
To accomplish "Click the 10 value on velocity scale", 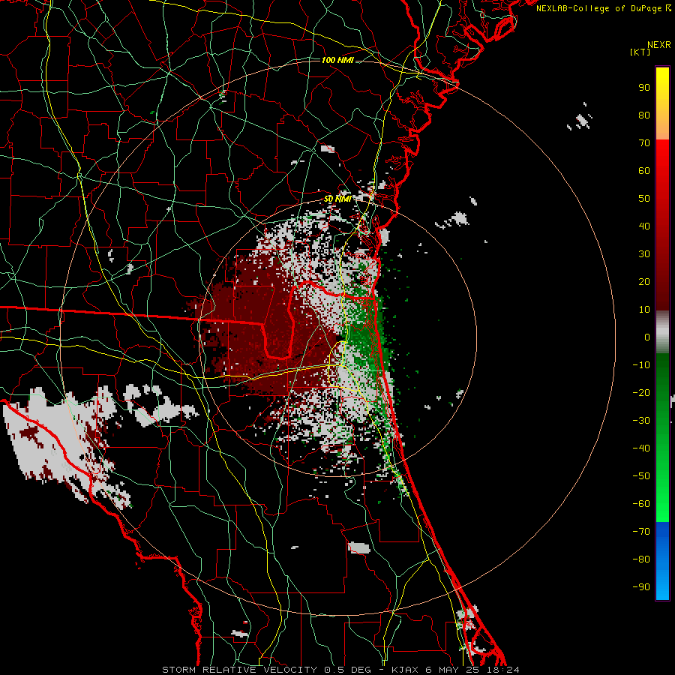I will click(x=644, y=310).
